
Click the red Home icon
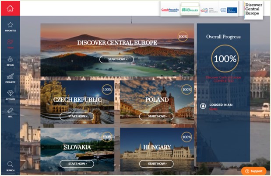pos(10,8)
